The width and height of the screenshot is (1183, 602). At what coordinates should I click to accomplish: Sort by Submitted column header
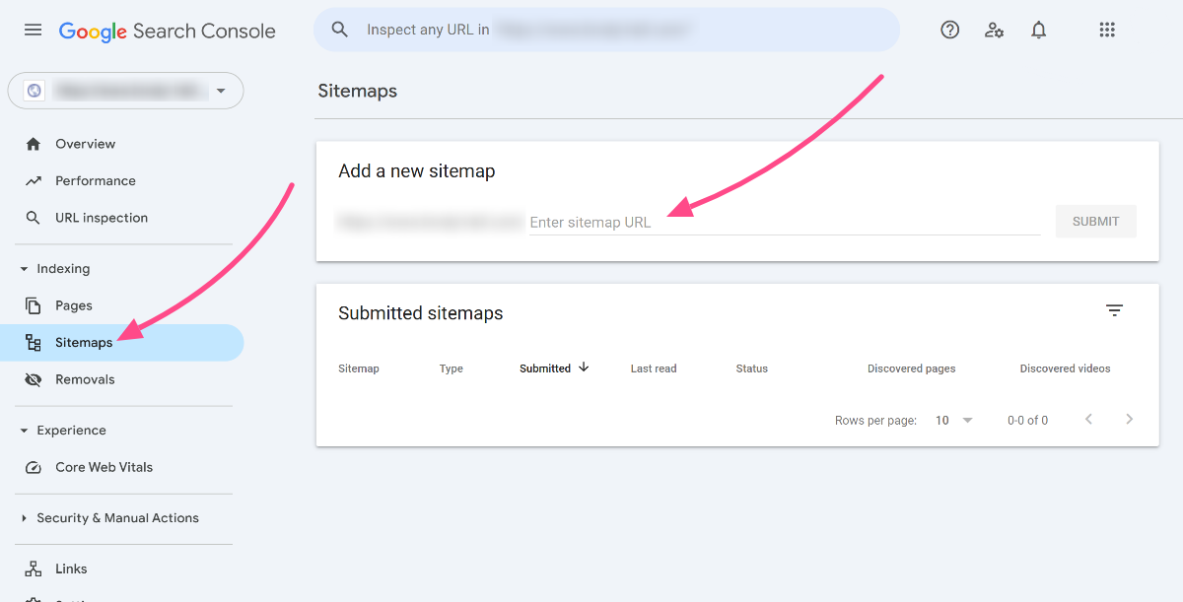click(x=545, y=368)
